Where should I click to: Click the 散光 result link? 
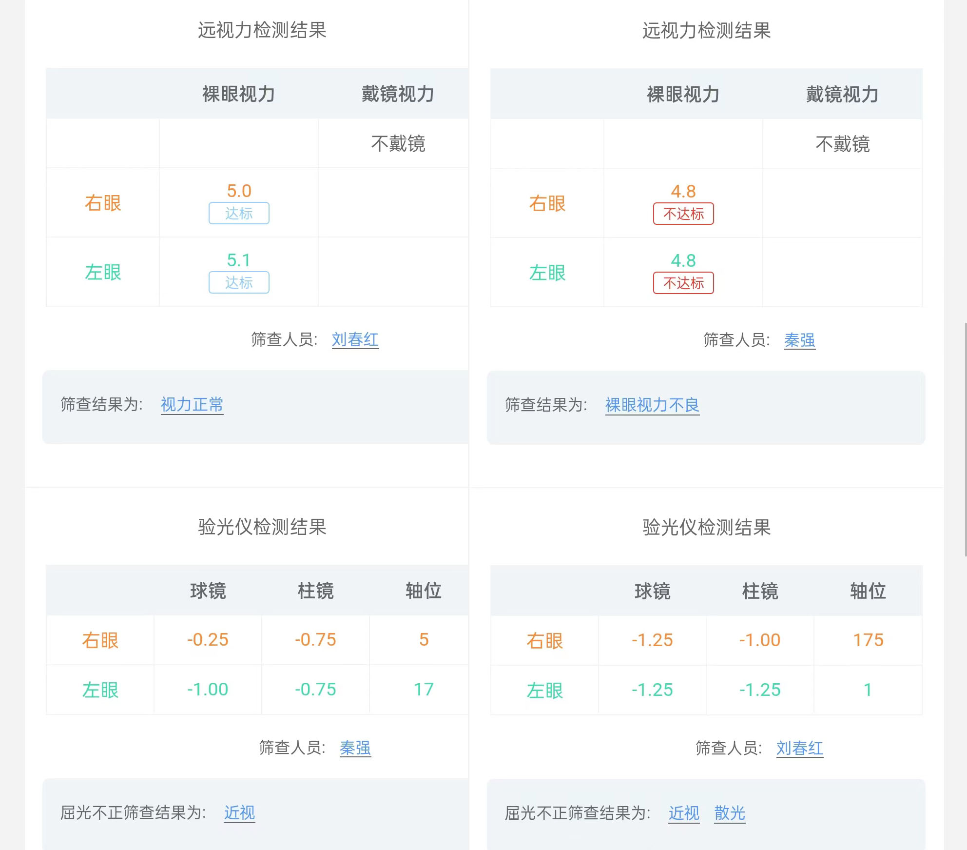point(730,813)
